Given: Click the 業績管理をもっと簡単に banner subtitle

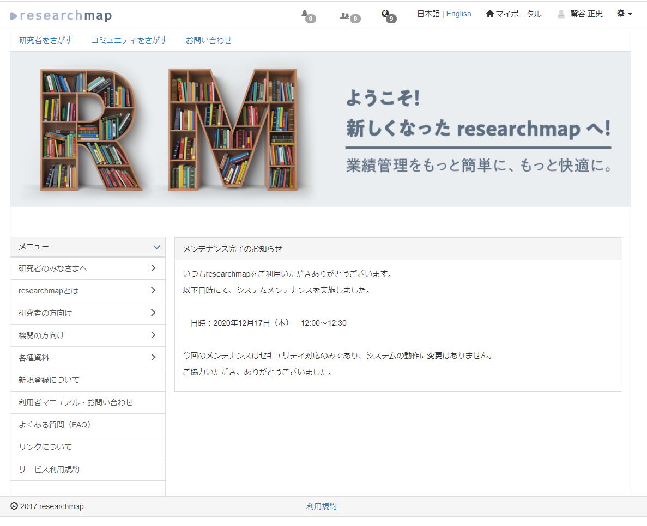Looking at the screenshot, I should [479, 166].
